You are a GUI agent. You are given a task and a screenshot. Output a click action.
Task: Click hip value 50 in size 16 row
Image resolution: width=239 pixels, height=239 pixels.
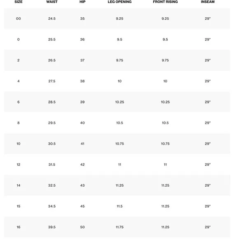pyautogui.click(x=82, y=227)
